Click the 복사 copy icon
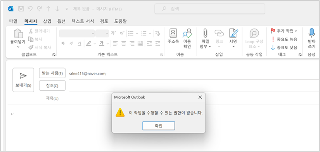320x152 pixels. pos(31,39)
